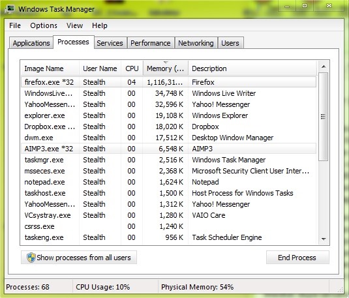Click the Task Manager title bar icon
Viewport: 349px width, 298px height.
point(9,9)
